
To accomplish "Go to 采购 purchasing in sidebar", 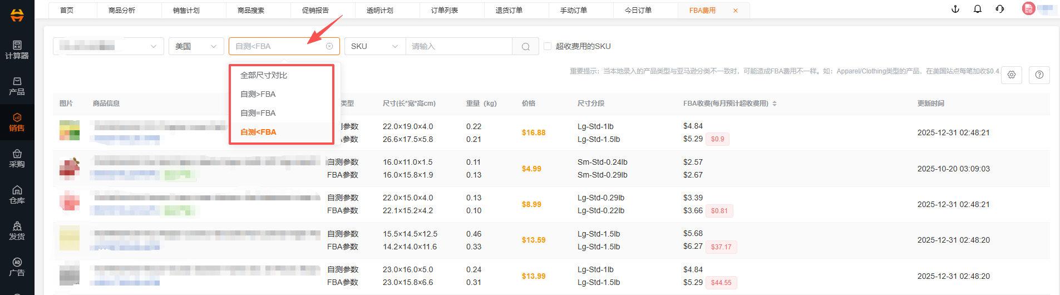I will (17, 158).
